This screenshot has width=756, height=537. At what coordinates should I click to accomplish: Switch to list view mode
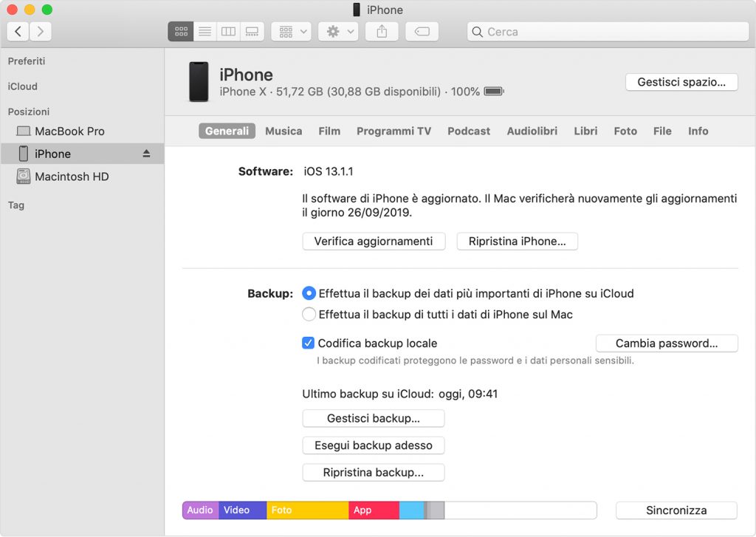coord(205,31)
